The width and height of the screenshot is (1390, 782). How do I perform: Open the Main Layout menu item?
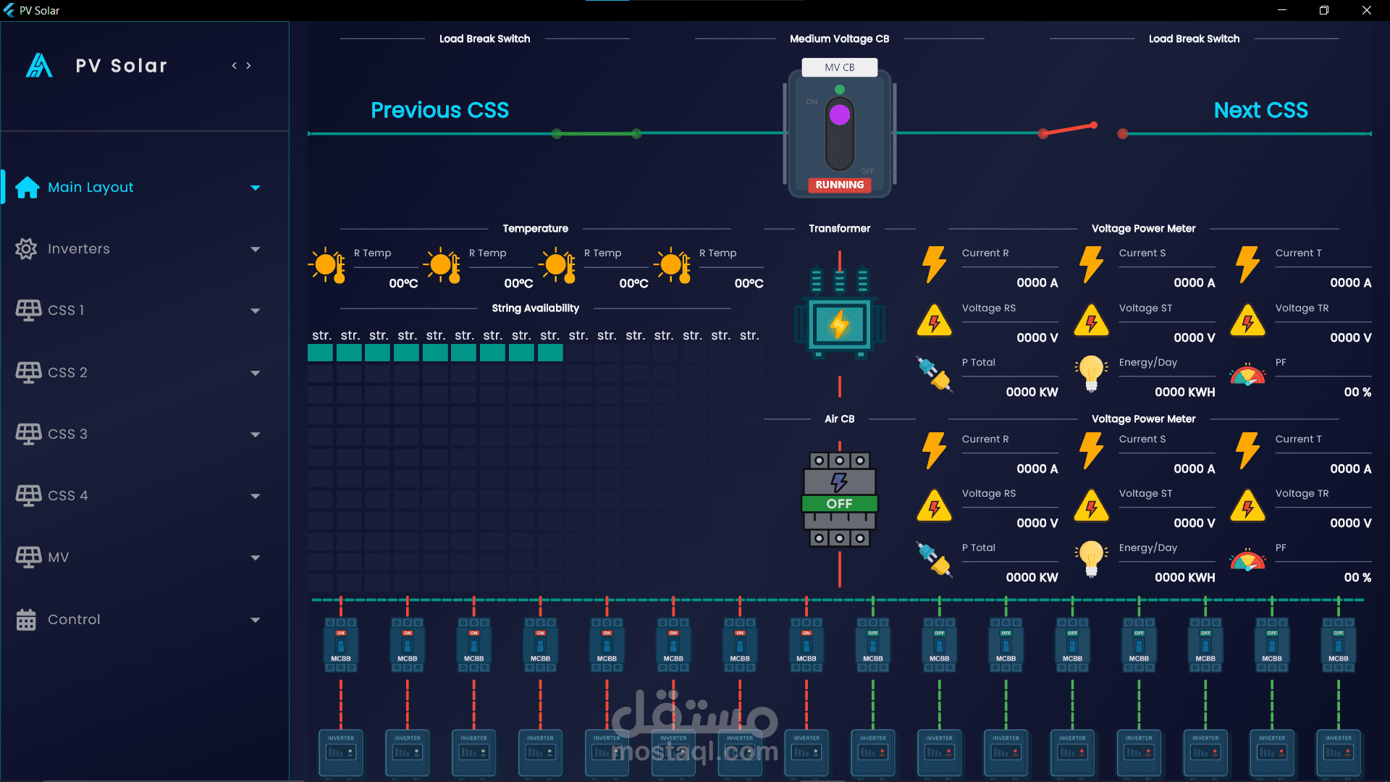pyautogui.click(x=90, y=188)
